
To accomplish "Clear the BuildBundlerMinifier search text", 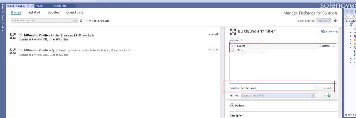I will 74,21.
